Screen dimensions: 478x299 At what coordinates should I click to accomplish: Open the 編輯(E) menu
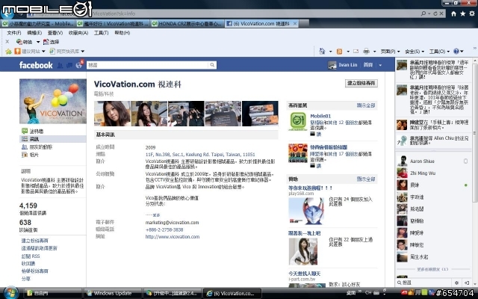click(x=34, y=33)
